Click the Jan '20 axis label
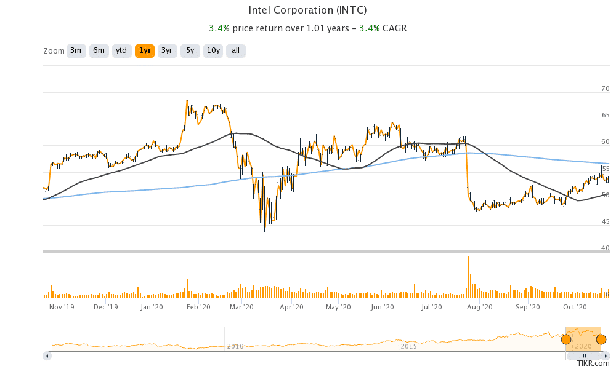This screenshot has height=369, width=616. [x=152, y=307]
